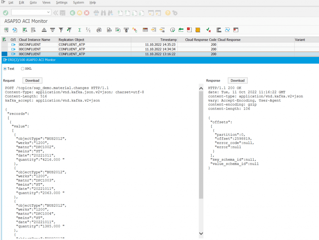Sort the list in ascending order
The height and width of the screenshot is (240, 319).
(44, 30)
